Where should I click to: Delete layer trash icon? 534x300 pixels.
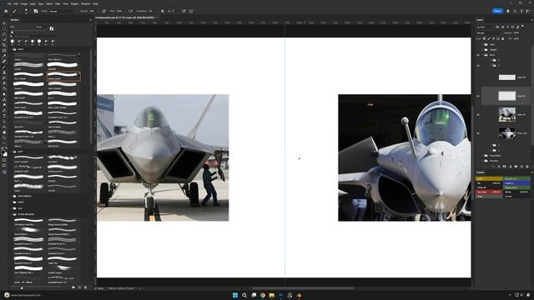[527, 167]
